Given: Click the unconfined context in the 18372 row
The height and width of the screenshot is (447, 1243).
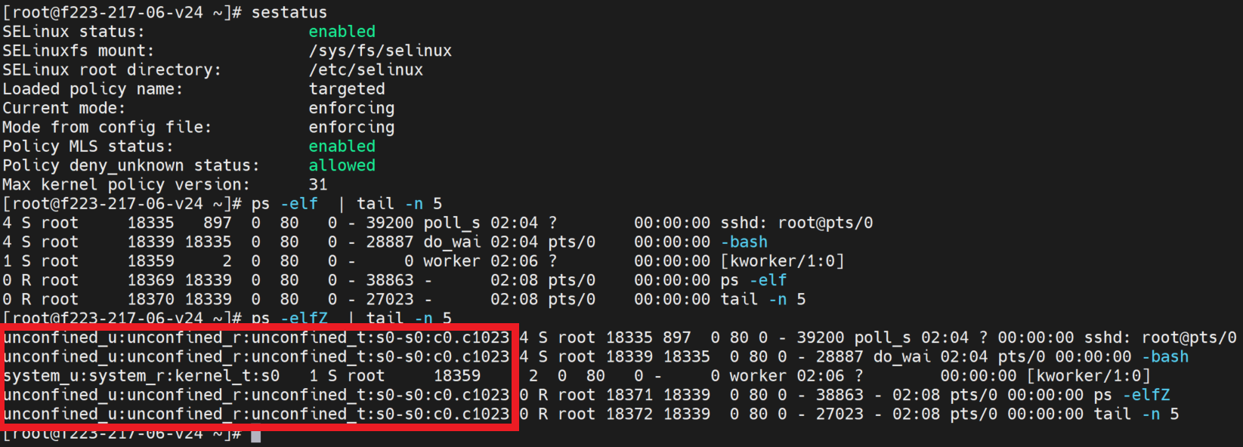Looking at the screenshot, I should point(256,414).
